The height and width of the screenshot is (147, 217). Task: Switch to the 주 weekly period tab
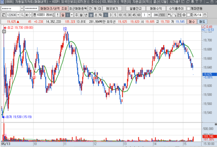(x=76, y=15)
